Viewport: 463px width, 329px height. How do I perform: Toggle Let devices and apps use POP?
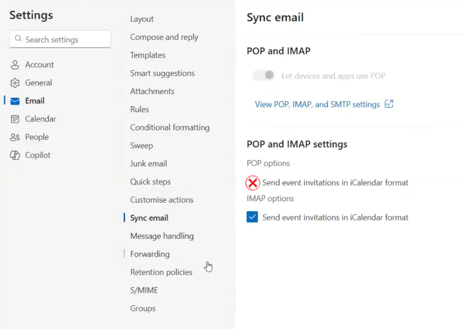264,76
